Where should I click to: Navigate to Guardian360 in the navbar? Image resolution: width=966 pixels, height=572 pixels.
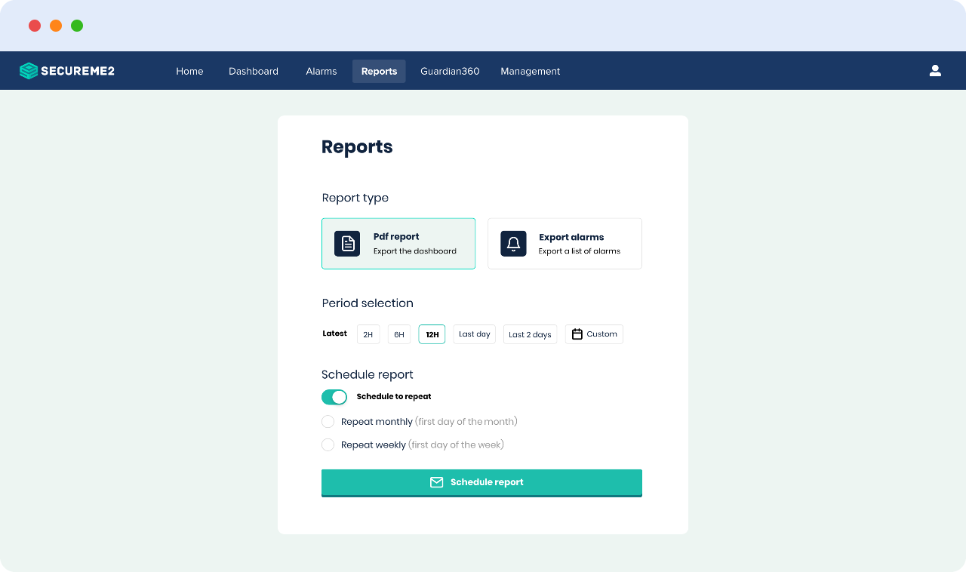[x=450, y=71]
